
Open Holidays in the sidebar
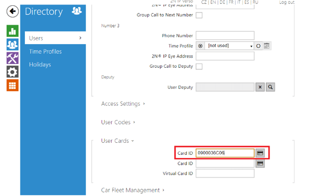(x=40, y=64)
